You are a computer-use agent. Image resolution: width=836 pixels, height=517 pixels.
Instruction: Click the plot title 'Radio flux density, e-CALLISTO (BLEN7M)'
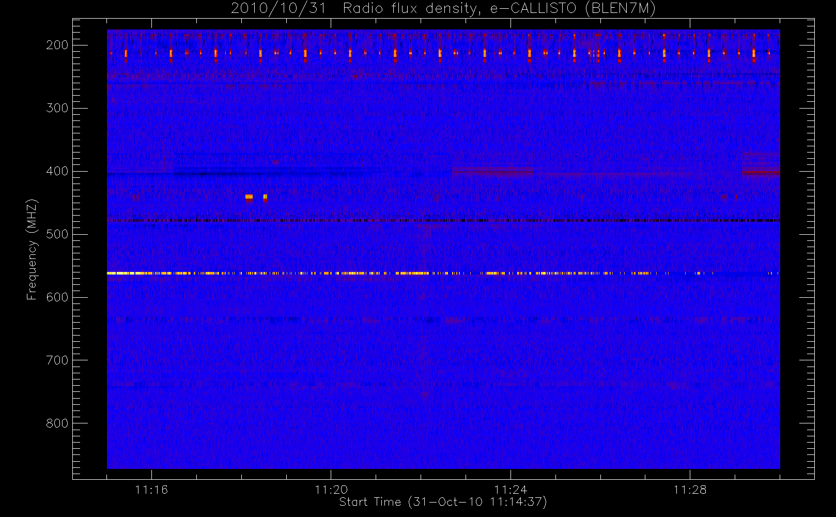499,9
